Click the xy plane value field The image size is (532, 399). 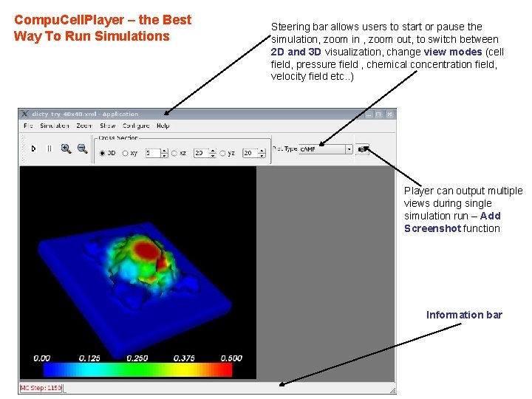tap(153, 154)
